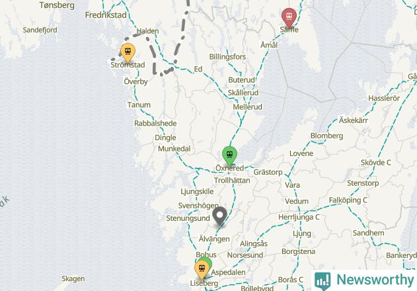
Task: Click the Stenungsund town label
Action: pyautogui.click(x=188, y=218)
